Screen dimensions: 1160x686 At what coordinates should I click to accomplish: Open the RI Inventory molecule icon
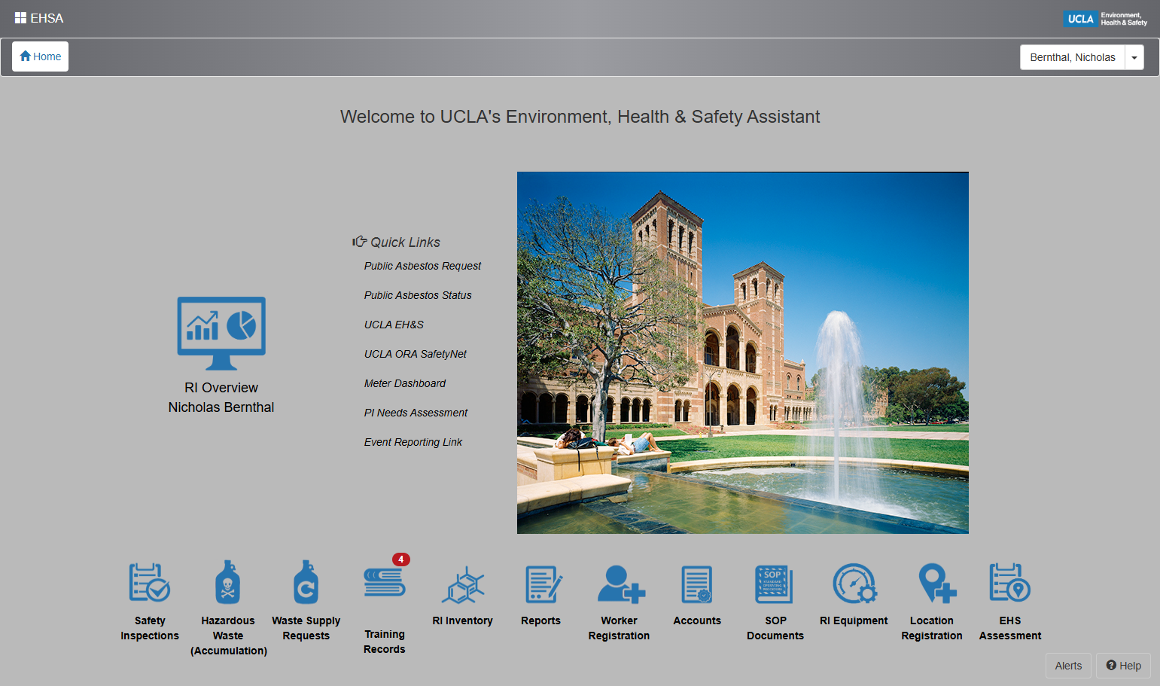click(x=462, y=584)
